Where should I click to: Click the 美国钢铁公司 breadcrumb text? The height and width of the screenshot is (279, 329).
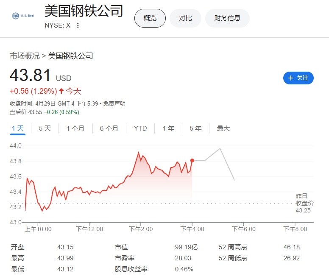pyautogui.click(x=70, y=56)
